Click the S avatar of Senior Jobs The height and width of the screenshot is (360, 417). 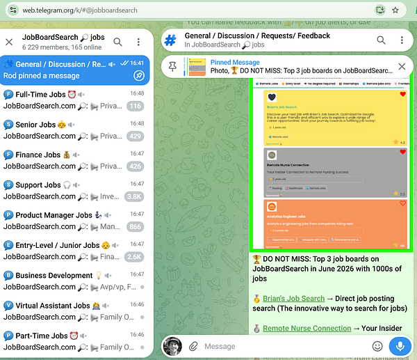(8, 125)
